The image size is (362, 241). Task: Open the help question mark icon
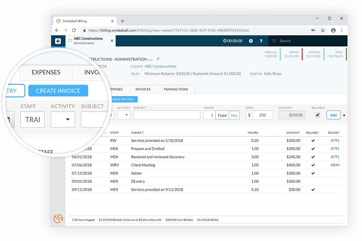(x=261, y=41)
